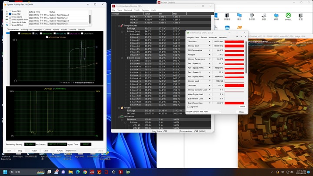Enable the Stress GPU(s) checkbox
The width and height of the screenshot is (313, 176).
10,25
